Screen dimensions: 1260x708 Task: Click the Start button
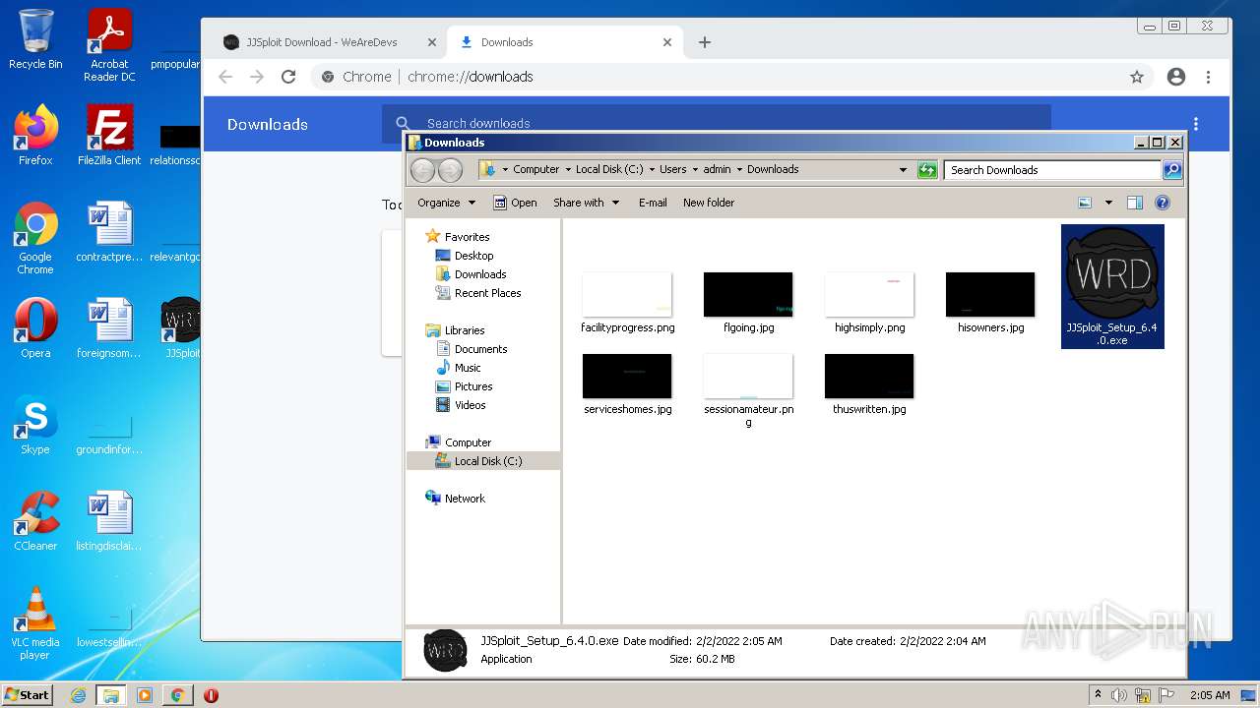point(28,694)
